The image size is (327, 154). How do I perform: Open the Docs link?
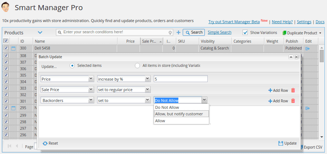pyautogui.click(x=320, y=22)
